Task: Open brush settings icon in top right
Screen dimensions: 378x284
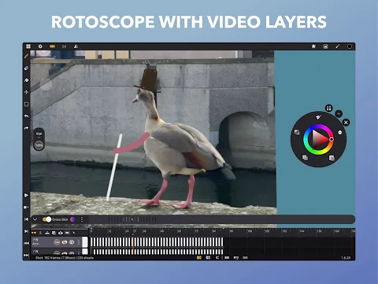Action: (x=337, y=47)
